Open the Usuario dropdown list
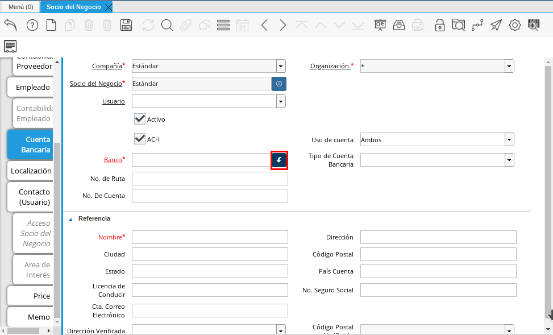Screen dimensions: 553x335 [x=281, y=101]
